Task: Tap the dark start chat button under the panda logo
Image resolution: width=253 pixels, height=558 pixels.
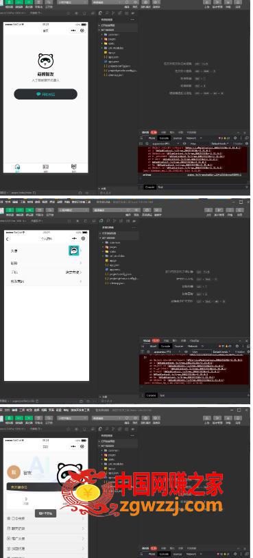Action: click(45, 94)
